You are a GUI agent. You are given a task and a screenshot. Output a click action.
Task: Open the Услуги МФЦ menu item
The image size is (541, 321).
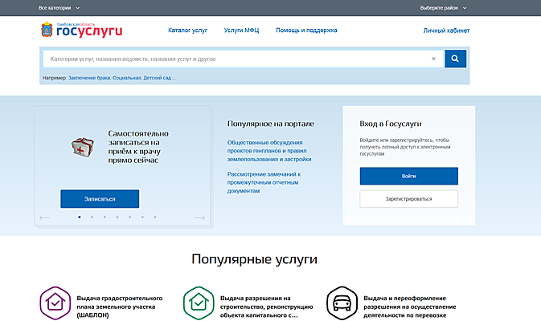tap(241, 30)
